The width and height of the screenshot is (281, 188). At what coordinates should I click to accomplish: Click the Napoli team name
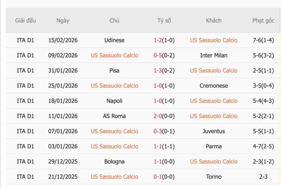[114, 101]
